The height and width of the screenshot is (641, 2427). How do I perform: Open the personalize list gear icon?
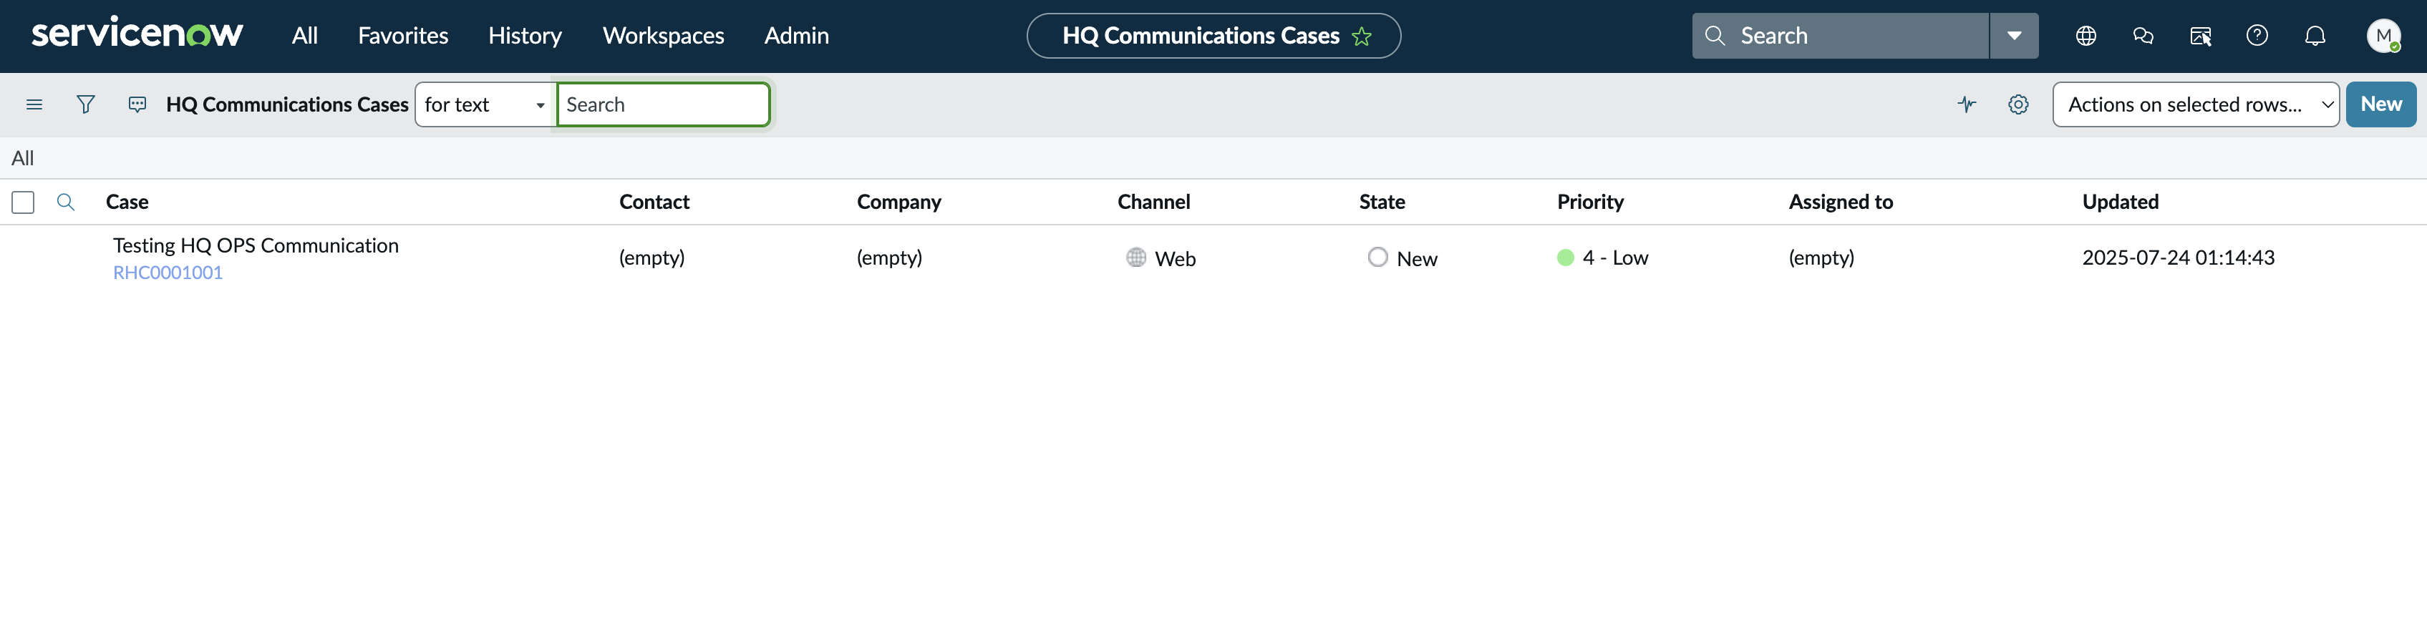coord(2018,104)
